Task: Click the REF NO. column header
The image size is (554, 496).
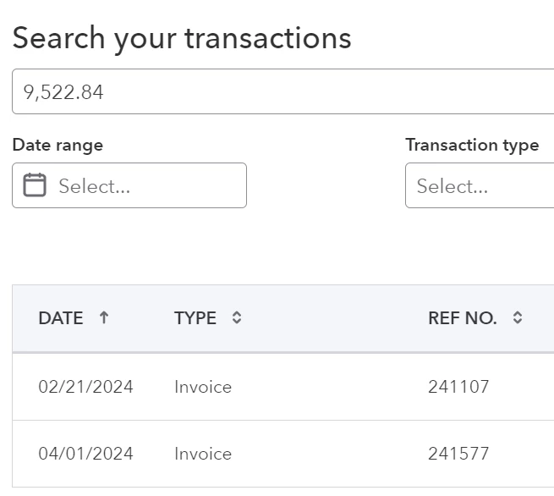Action: coord(462,318)
